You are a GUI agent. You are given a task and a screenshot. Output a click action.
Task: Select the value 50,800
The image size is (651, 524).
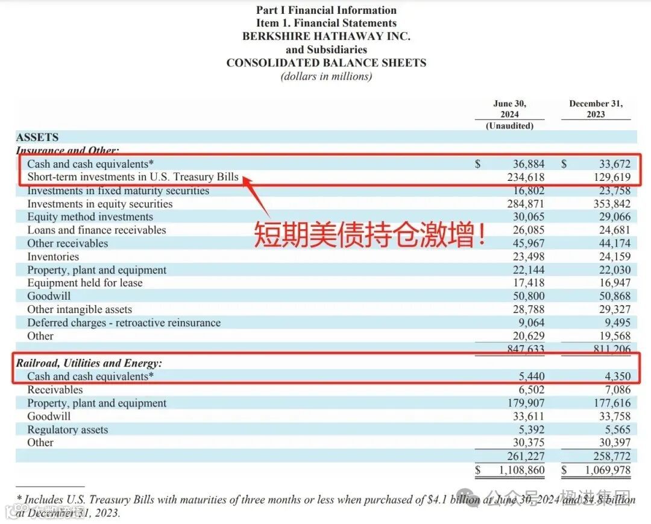pos(529,296)
